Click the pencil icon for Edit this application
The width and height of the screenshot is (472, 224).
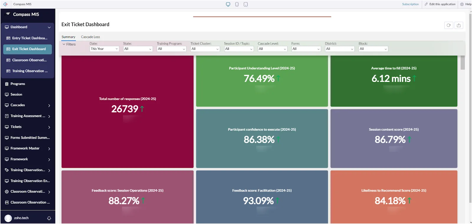pyautogui.click(x=426, y=4)
